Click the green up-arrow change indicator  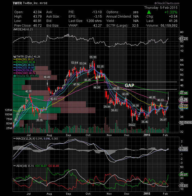point(149,12)
